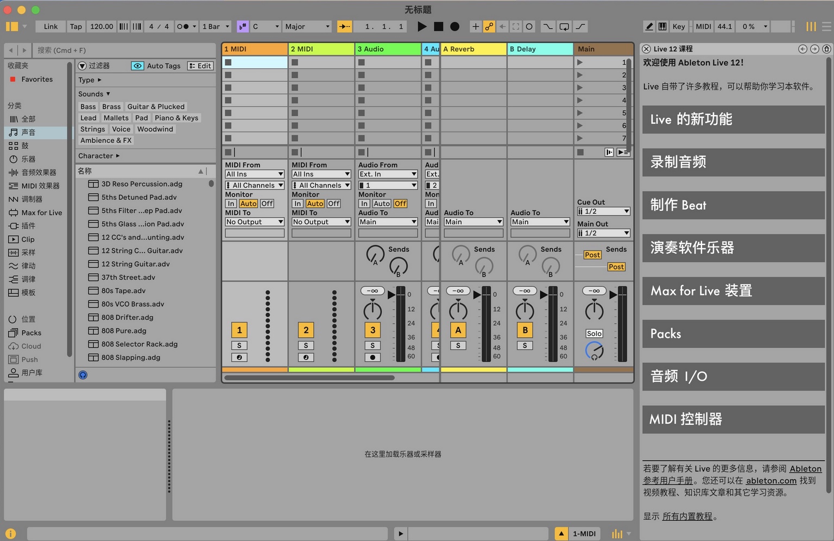Click the Stop button in transport
This screenshot has width=834, height=541.
(439, 26)
